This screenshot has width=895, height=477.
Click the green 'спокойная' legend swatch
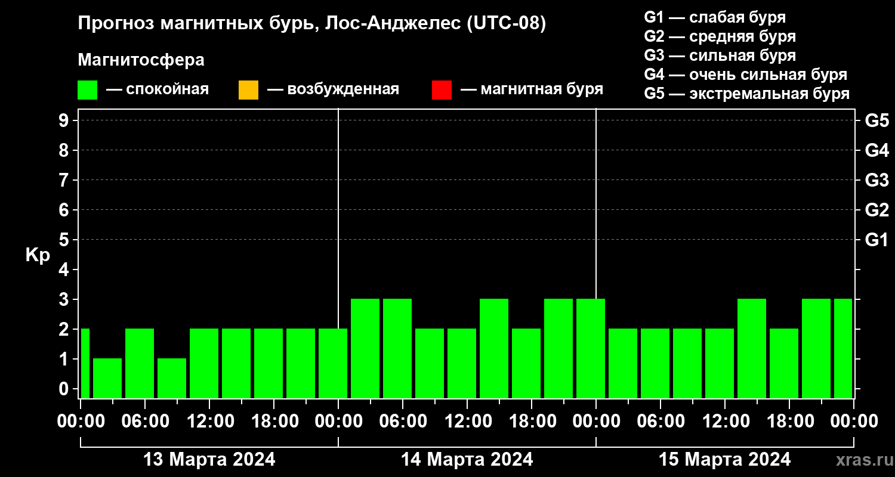point(87,90)
